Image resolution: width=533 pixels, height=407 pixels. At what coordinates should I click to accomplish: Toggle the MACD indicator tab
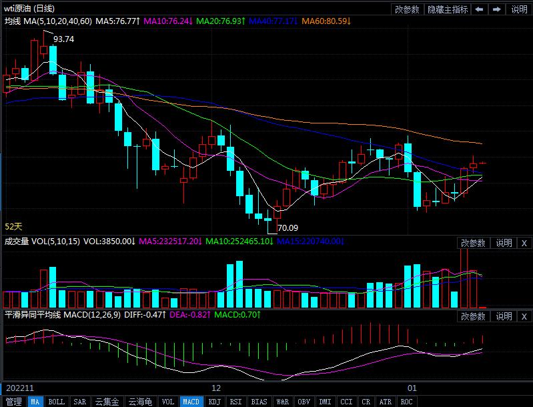coord(191,402)
